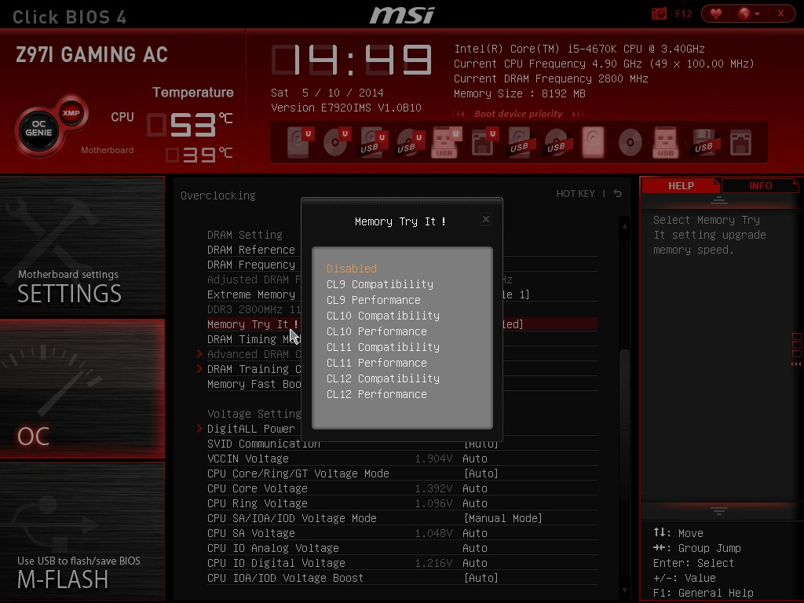804x603 pixels.
Task: Open favorites with the heart icon
Action: click(716, 14)
